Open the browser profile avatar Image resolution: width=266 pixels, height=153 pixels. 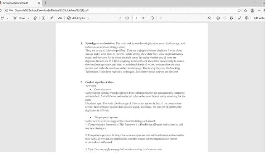coord(252,10)
